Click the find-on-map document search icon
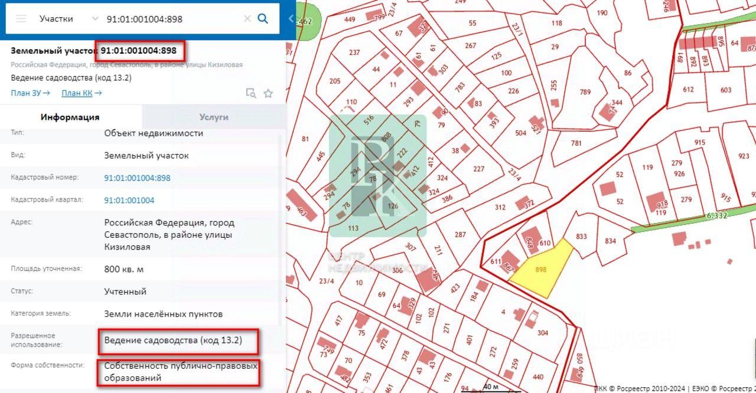The image size is (756, 393). [251, 93]
